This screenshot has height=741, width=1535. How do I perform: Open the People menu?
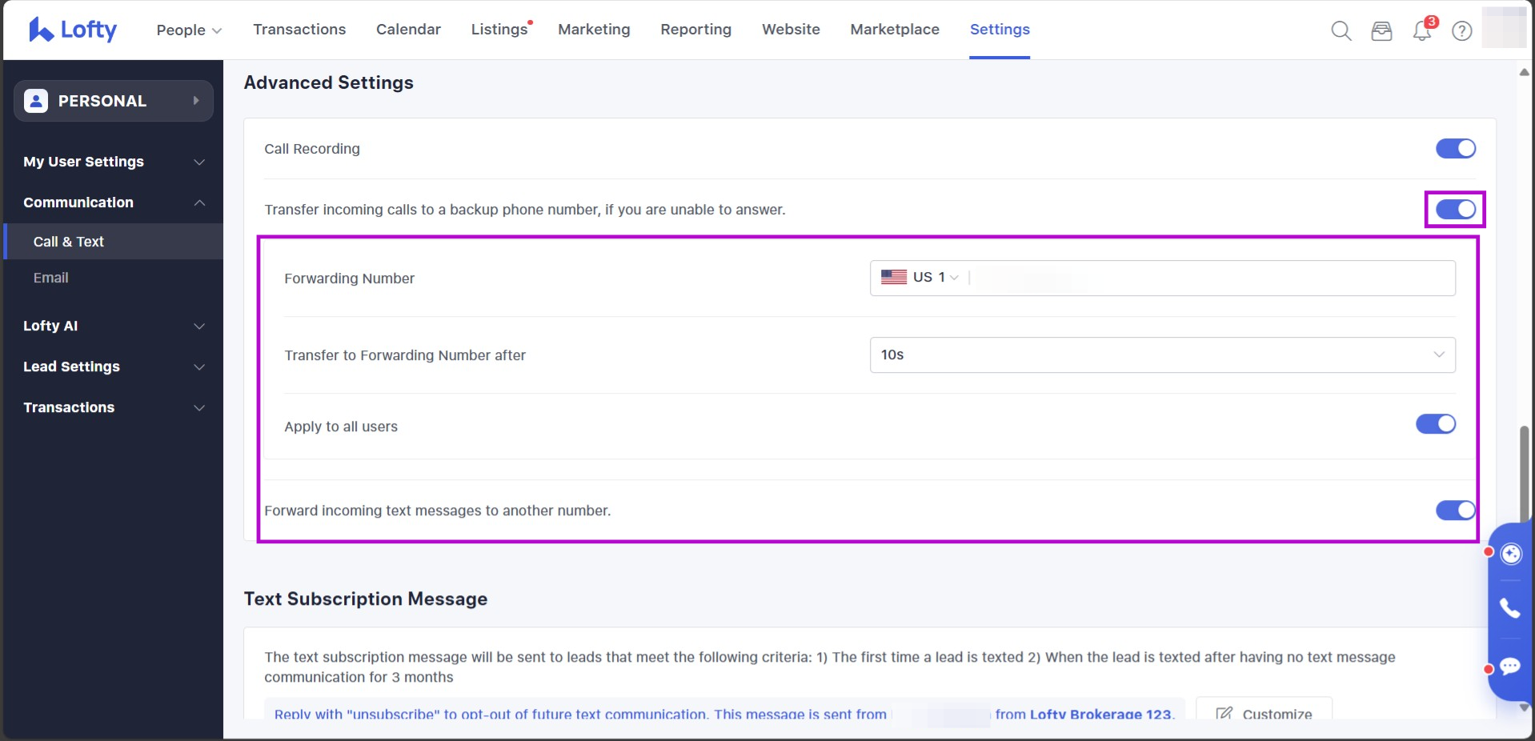click(x=188, y=30)
